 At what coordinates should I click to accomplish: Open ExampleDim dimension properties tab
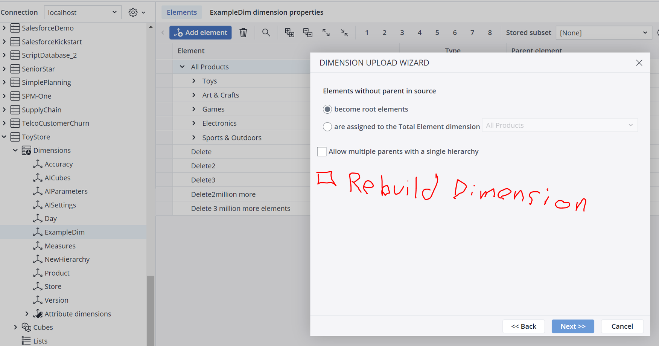(x=266, y=12)
